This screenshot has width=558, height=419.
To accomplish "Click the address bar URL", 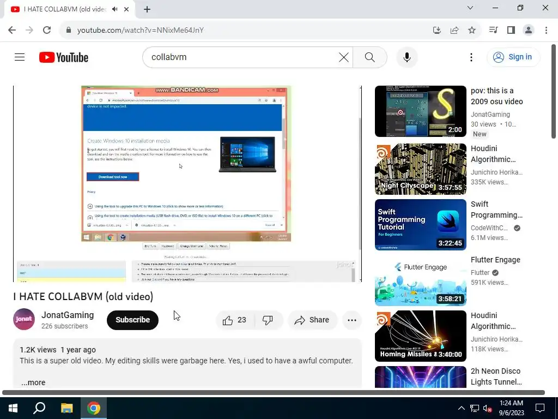I will click(x=141, y=30).
